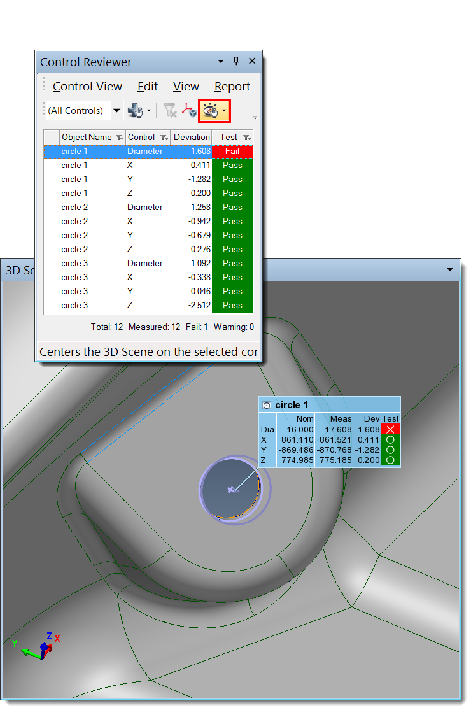Click the measured diameter value 17.608

tap(338, 429)
